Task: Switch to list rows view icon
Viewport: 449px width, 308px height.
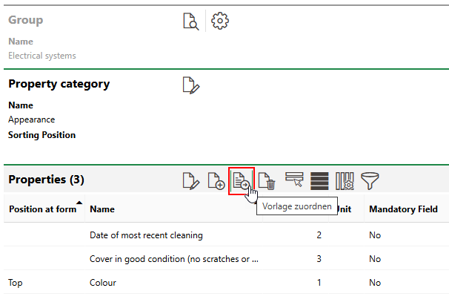Action: pos(319,180)
